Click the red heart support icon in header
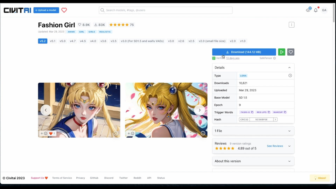This screenshot has height=189, width=336. coord(64,10)
